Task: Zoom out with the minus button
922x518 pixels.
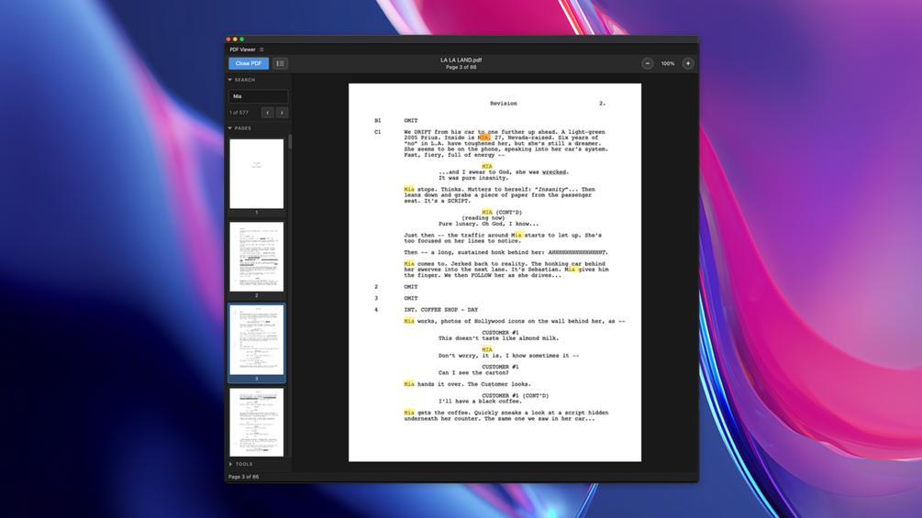Action: [x=648, y=63]
